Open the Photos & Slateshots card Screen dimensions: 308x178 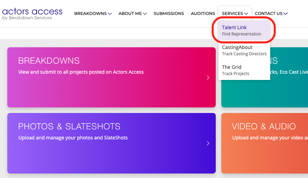[111, 143]
